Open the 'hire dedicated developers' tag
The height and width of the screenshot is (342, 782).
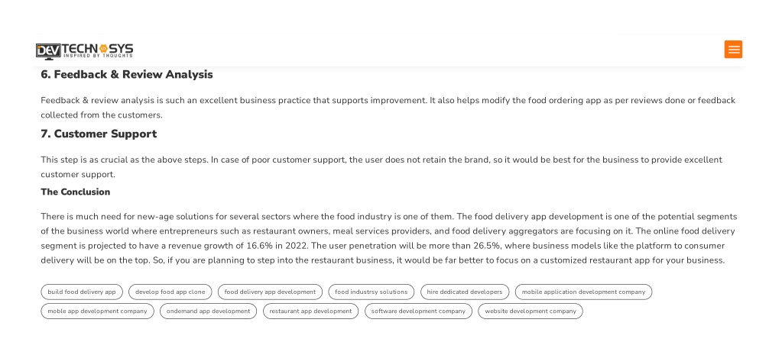pos(464,292)
